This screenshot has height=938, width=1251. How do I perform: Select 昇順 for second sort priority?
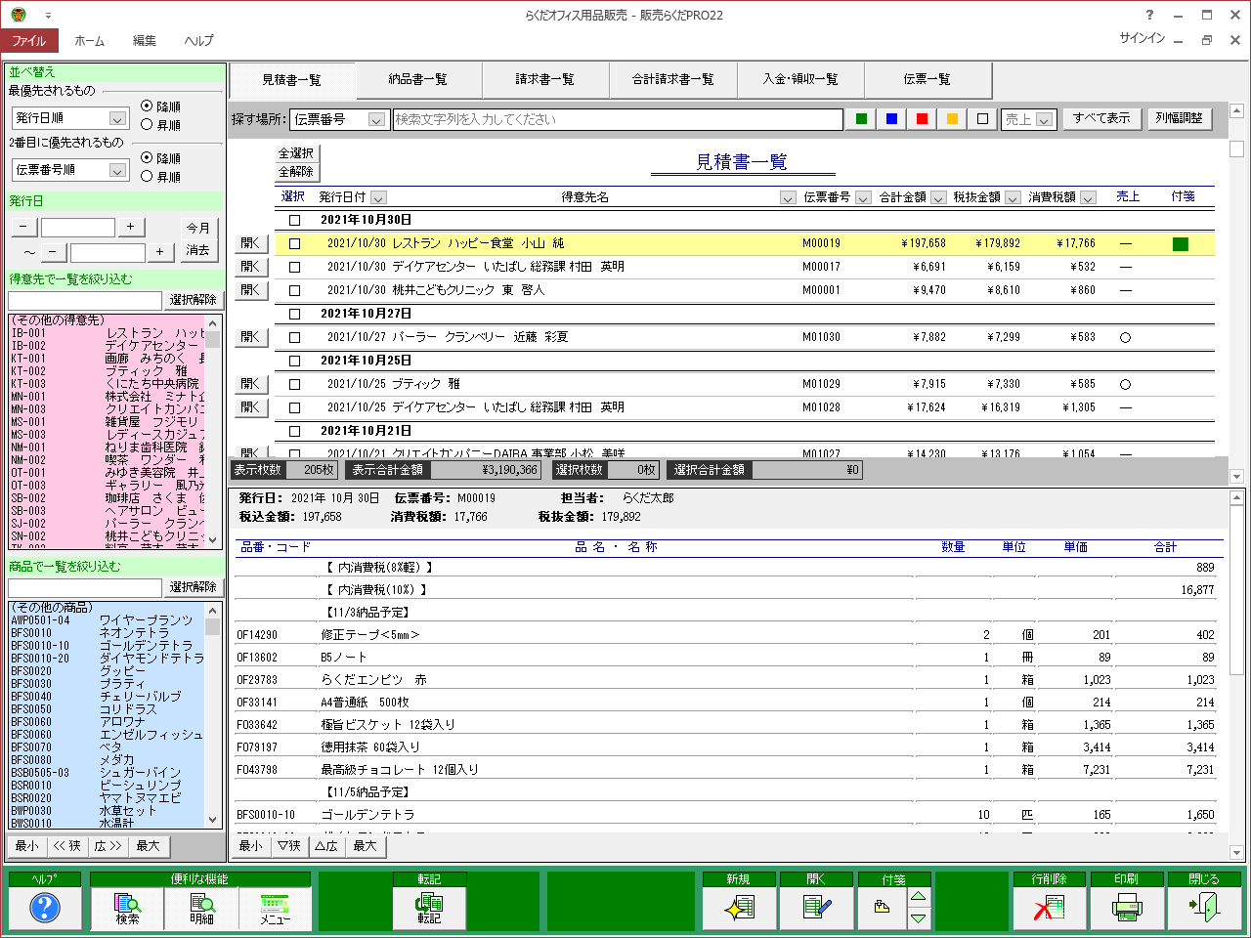pos(147,176)
